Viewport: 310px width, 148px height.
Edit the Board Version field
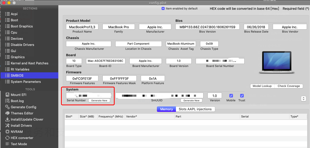click(x=179, y=61)
